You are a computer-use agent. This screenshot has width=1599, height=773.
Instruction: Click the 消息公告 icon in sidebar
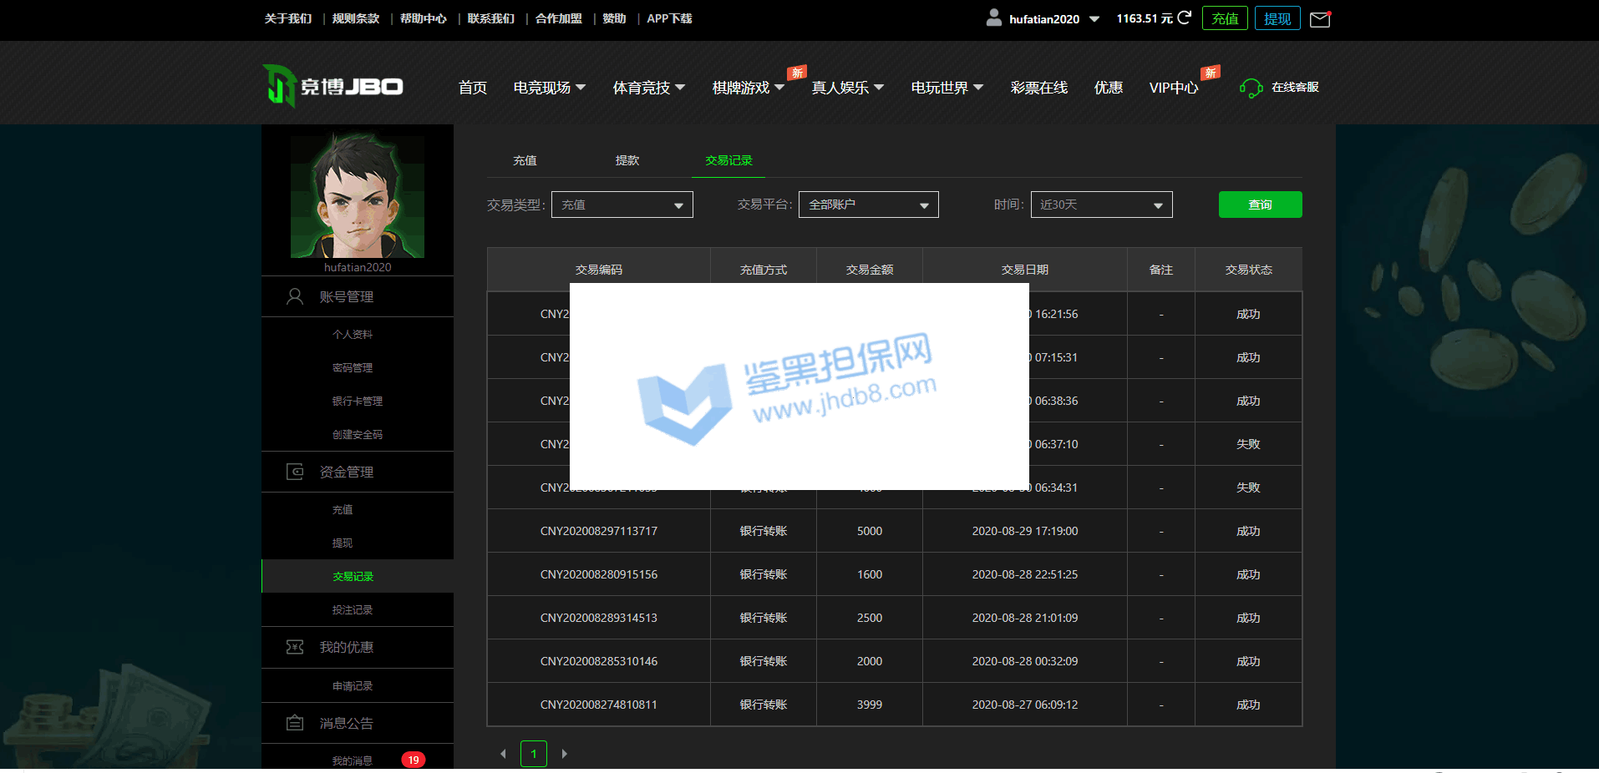pos(295,723)
